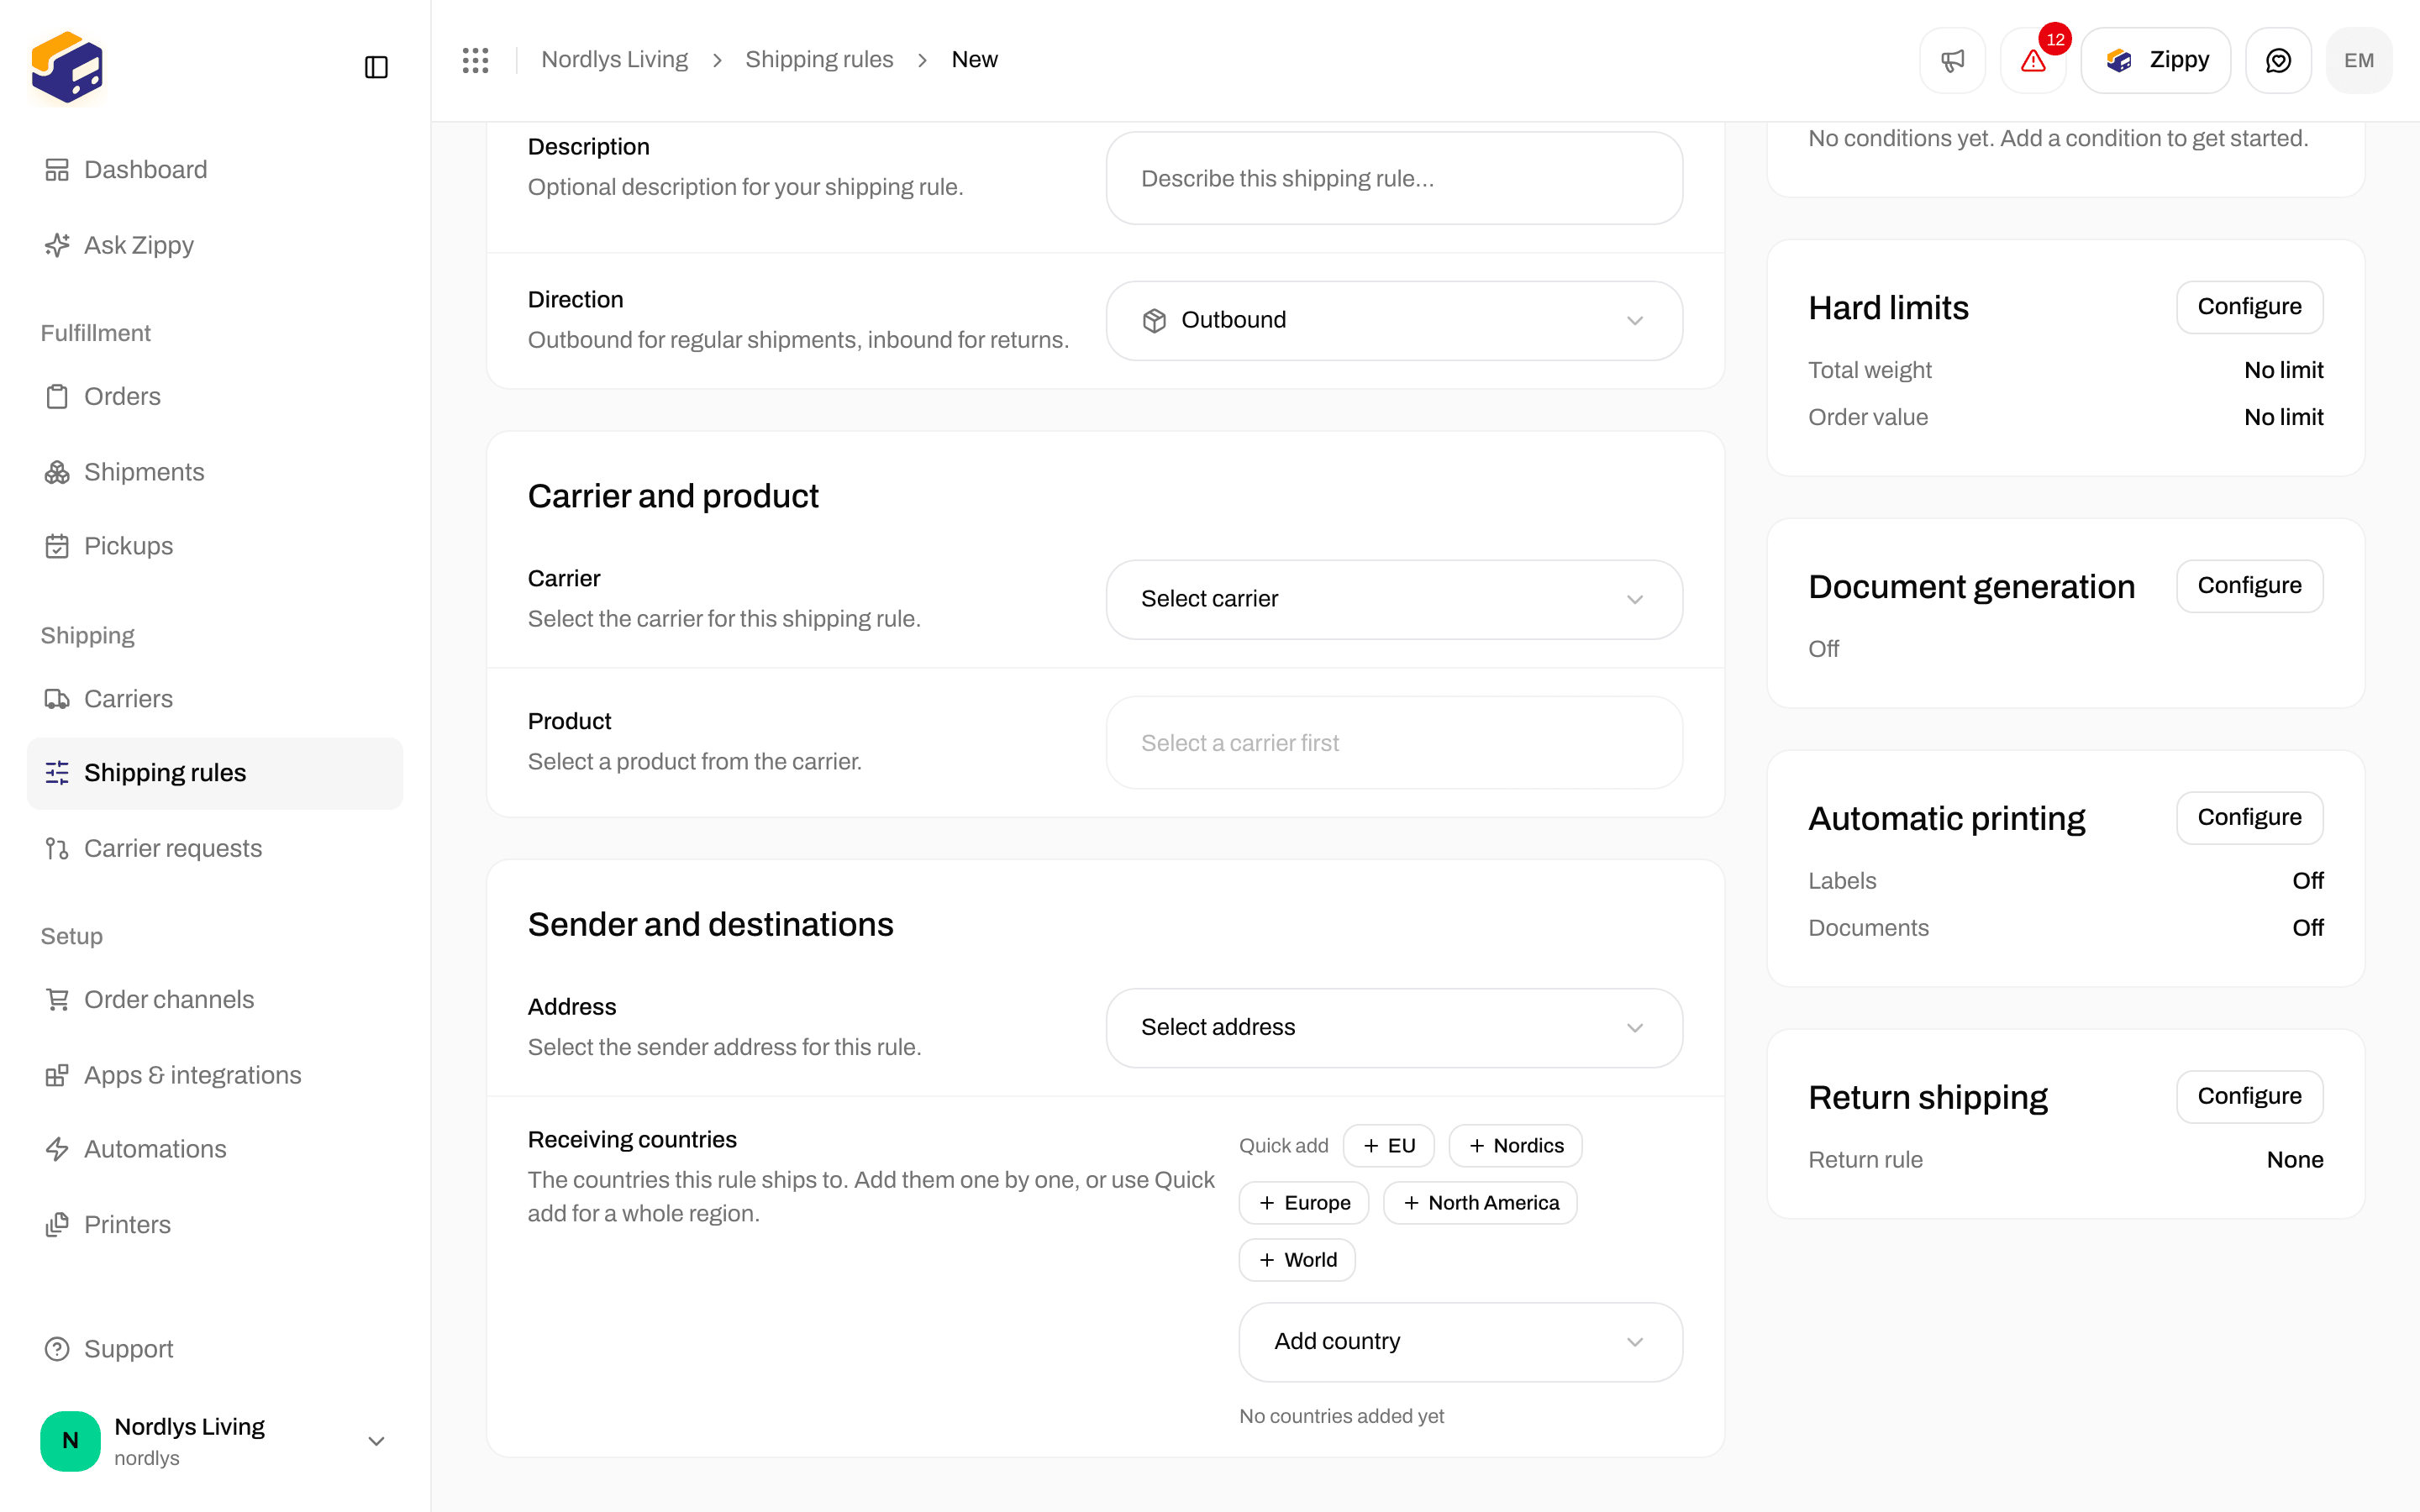
Task: Click Labels 'Off' value
Action: (x=2307, y=881)
